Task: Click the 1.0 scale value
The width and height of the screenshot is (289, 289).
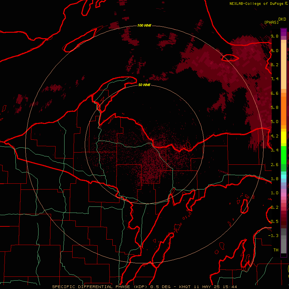Action: [275, 193]
